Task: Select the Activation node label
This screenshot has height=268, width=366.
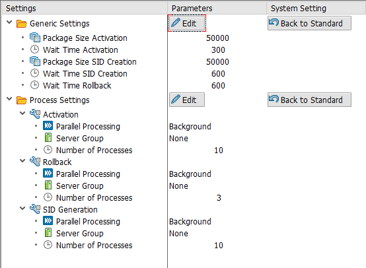Action: [61, 114]
